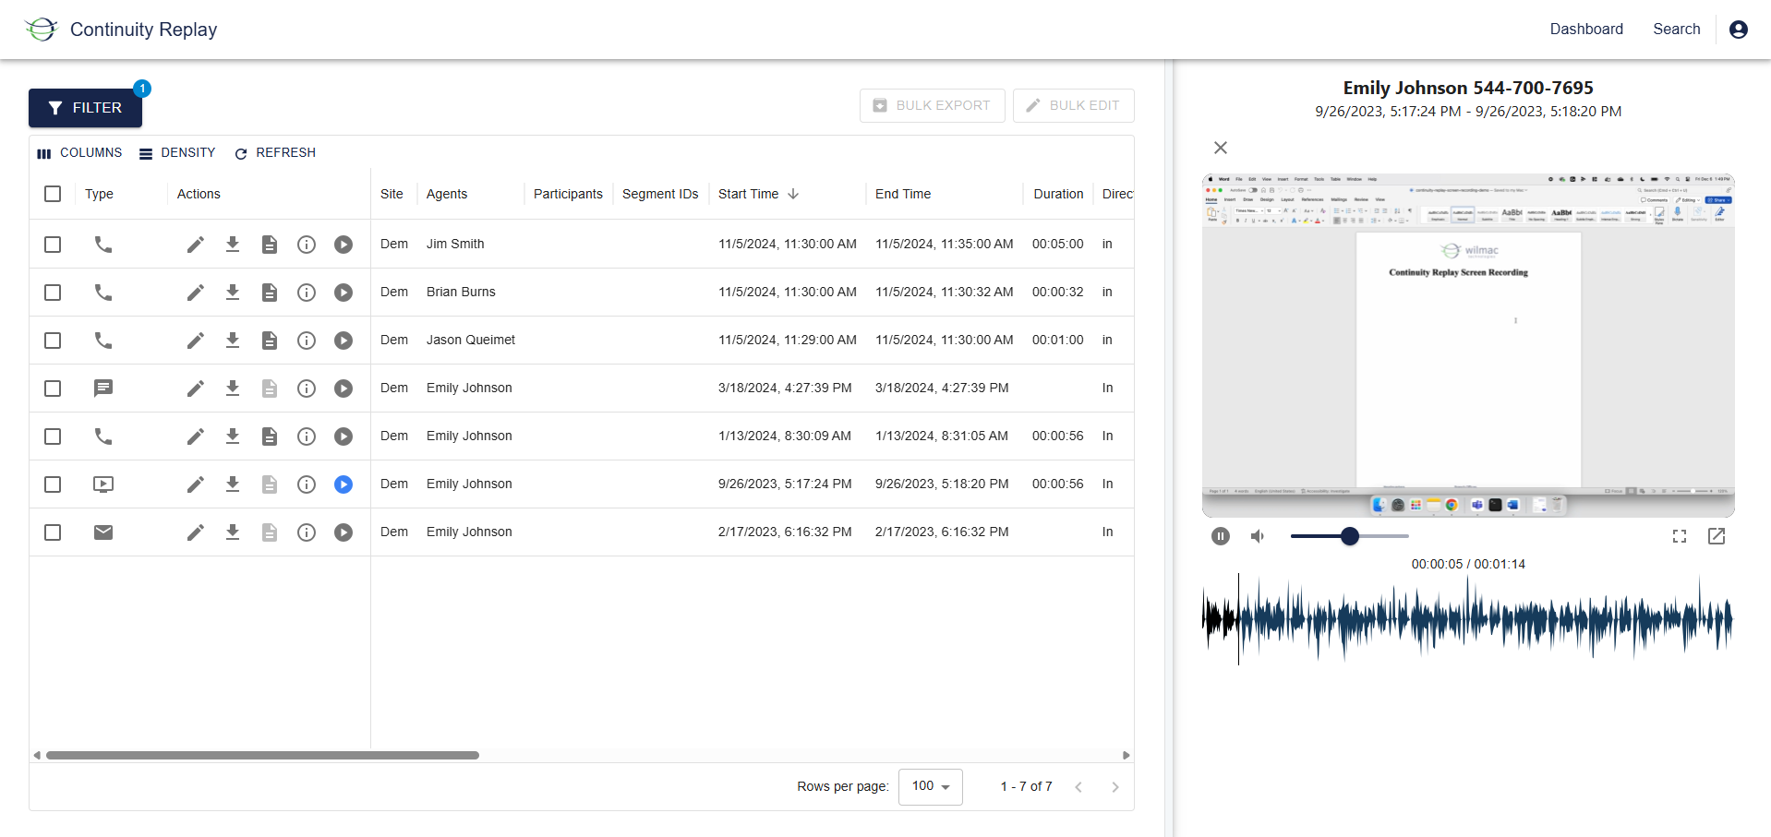Screen dimensions: 1771x837
Task: Open the user account menu
Action: pyautogui.click(x=1739, y=30)
